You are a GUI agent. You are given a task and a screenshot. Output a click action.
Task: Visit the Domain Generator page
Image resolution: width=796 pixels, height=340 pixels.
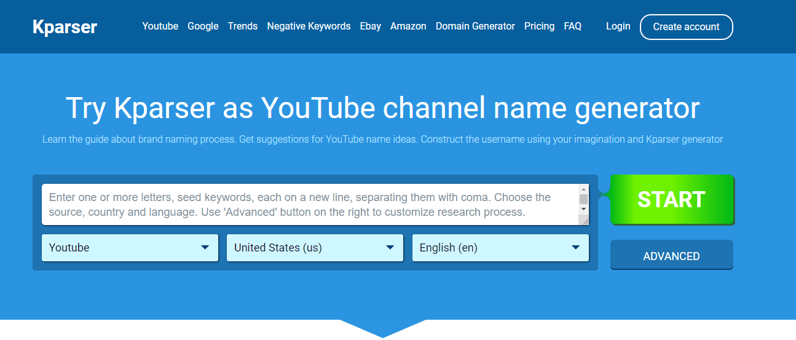point(475,26)
